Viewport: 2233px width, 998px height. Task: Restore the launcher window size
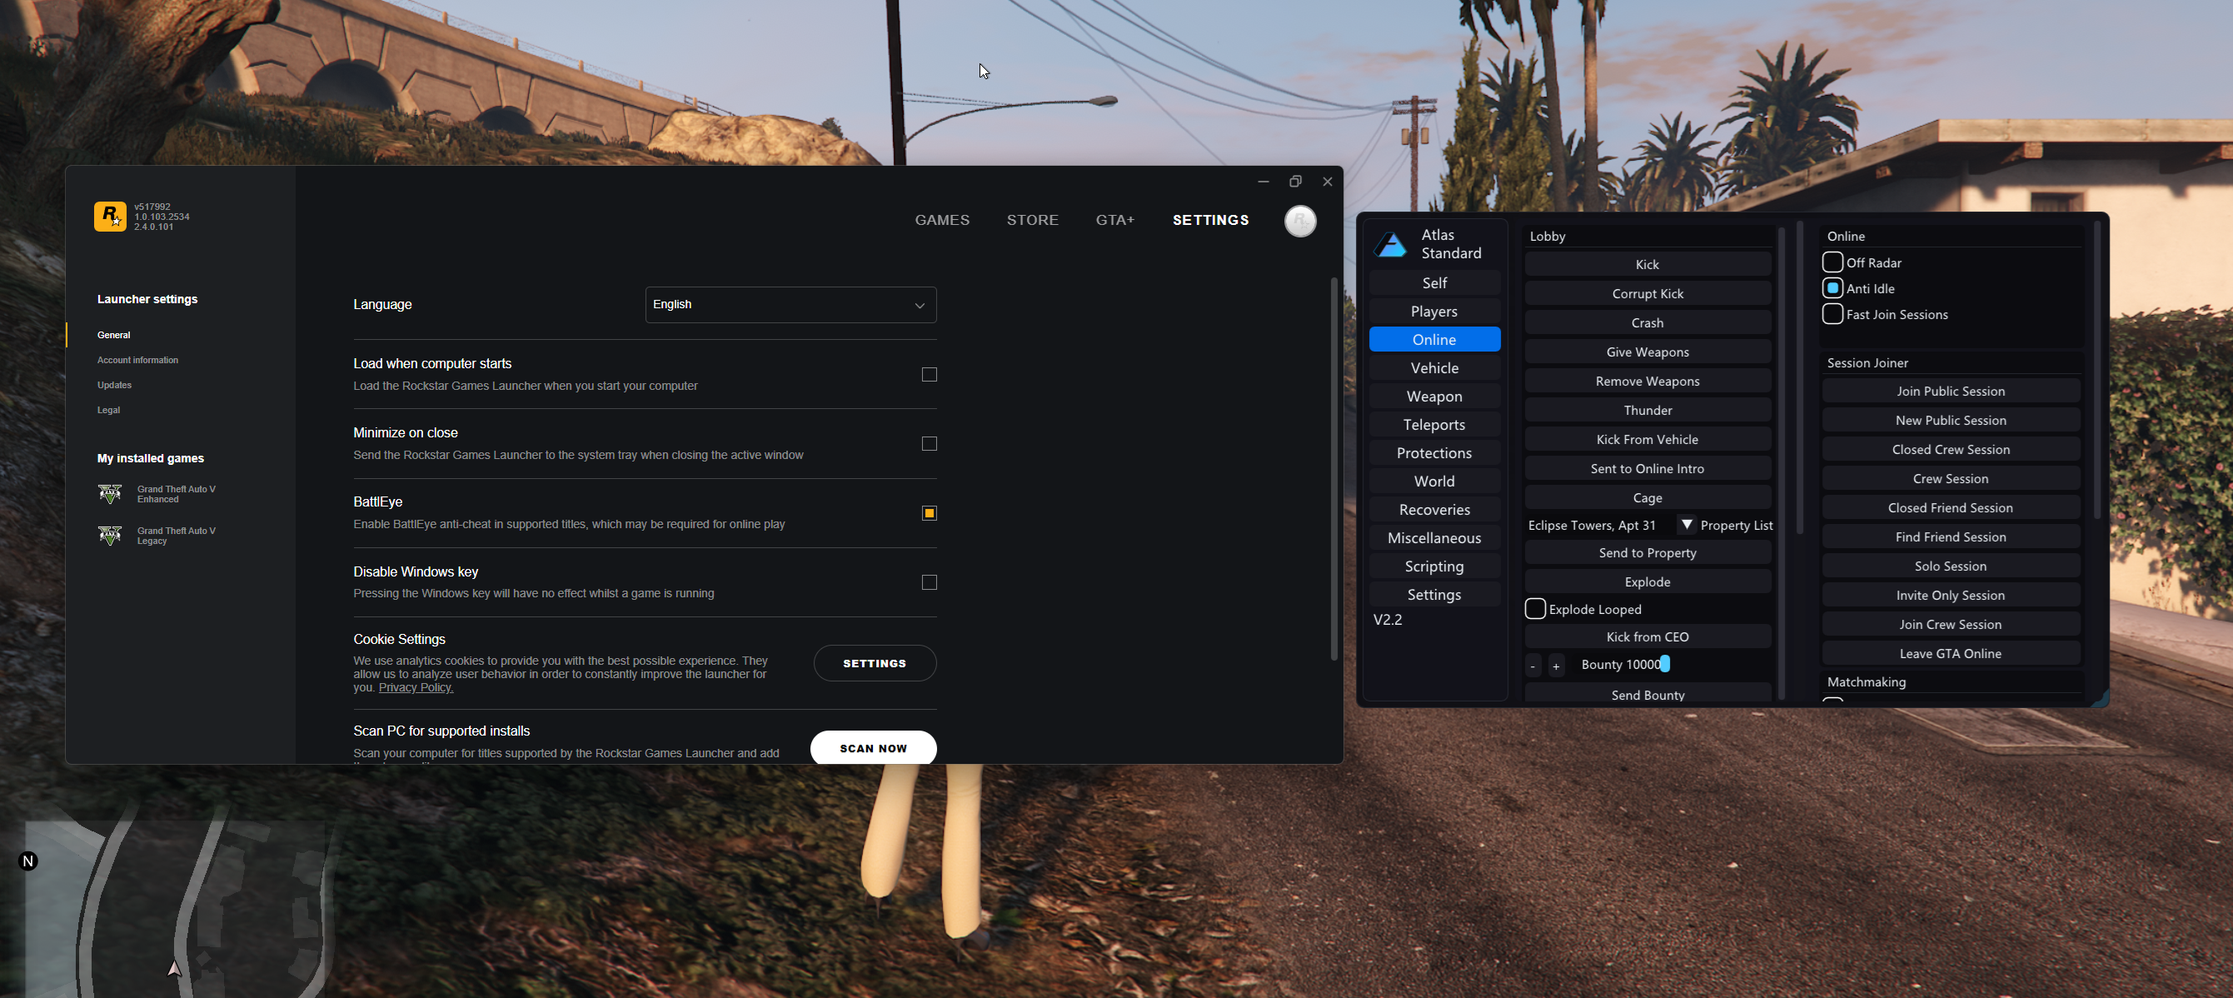coord(1295,182)
